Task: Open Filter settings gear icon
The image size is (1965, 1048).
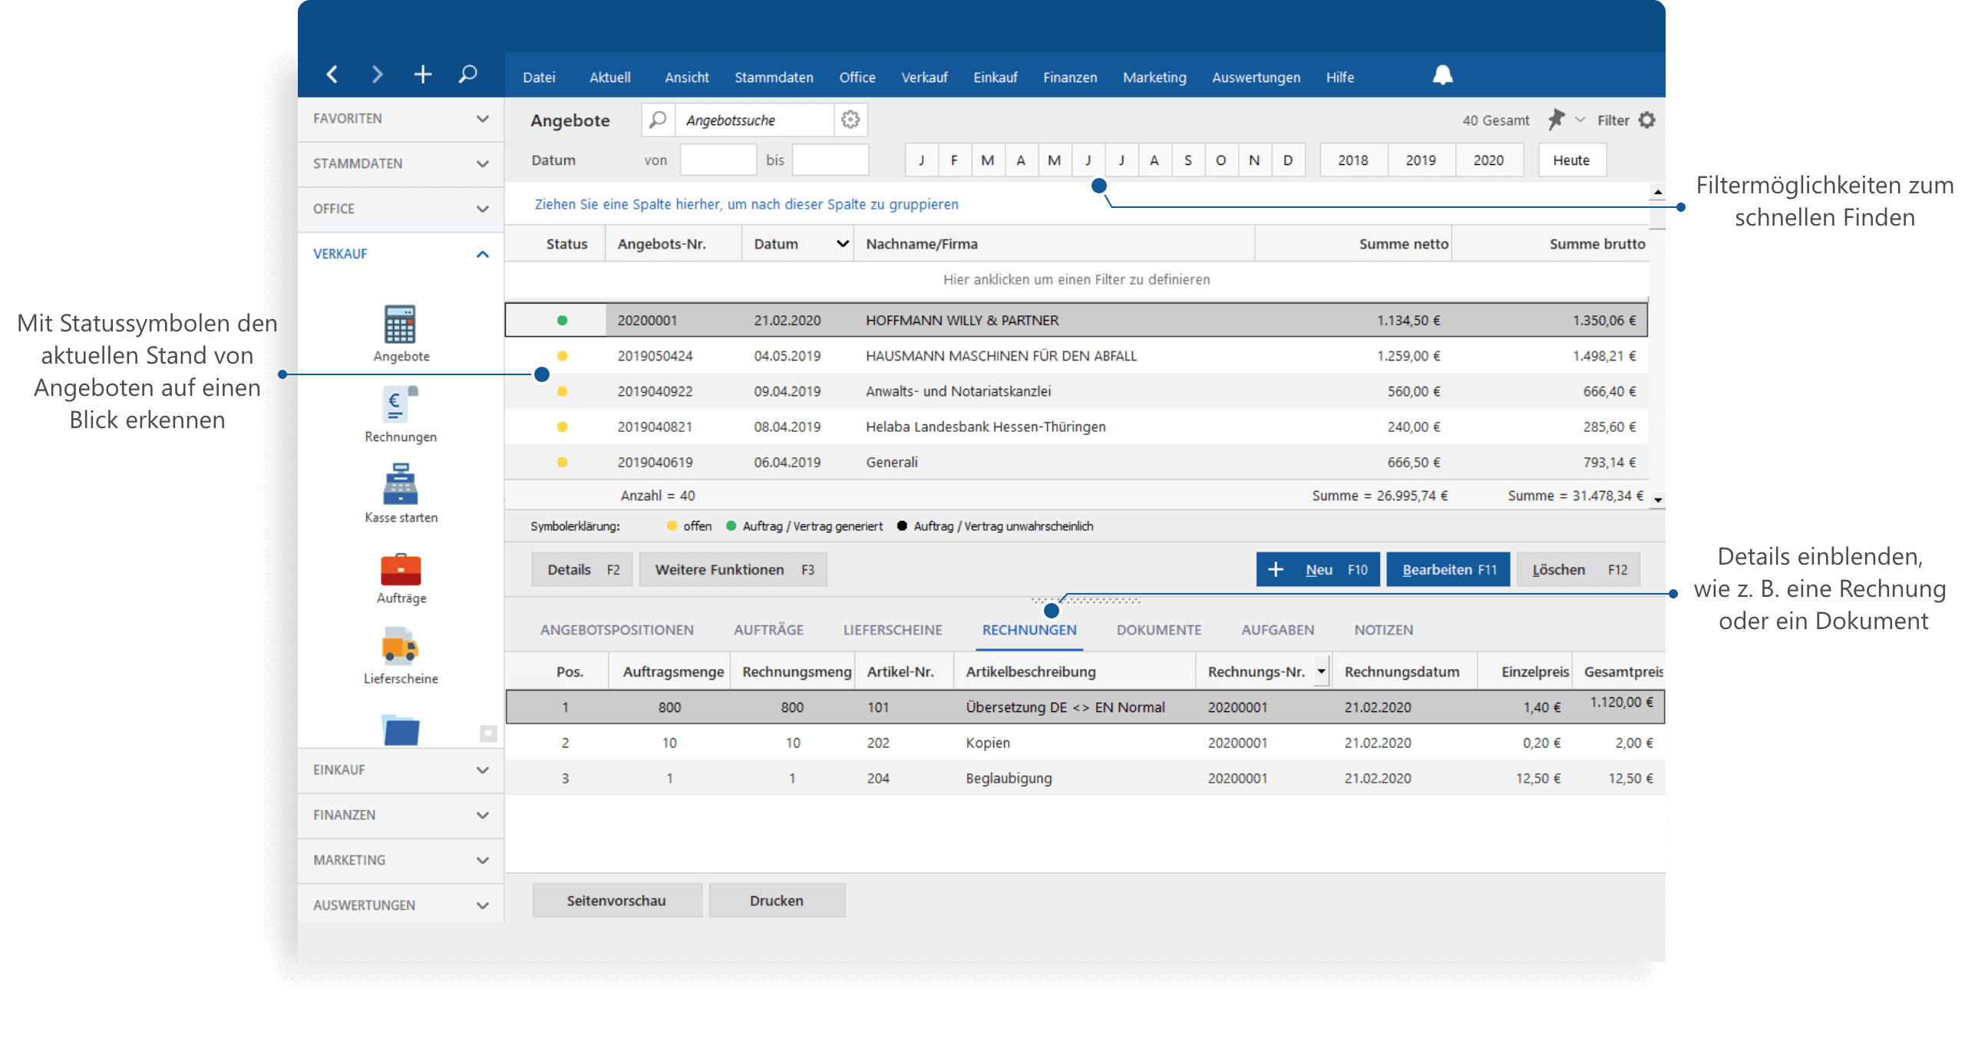Action: [x=1647, y=120]
